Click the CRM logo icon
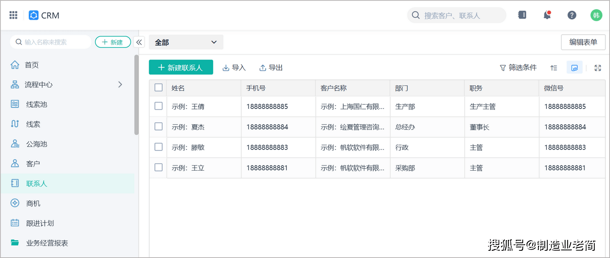Screen dimensions: 610x258 [x=33, y=15]
